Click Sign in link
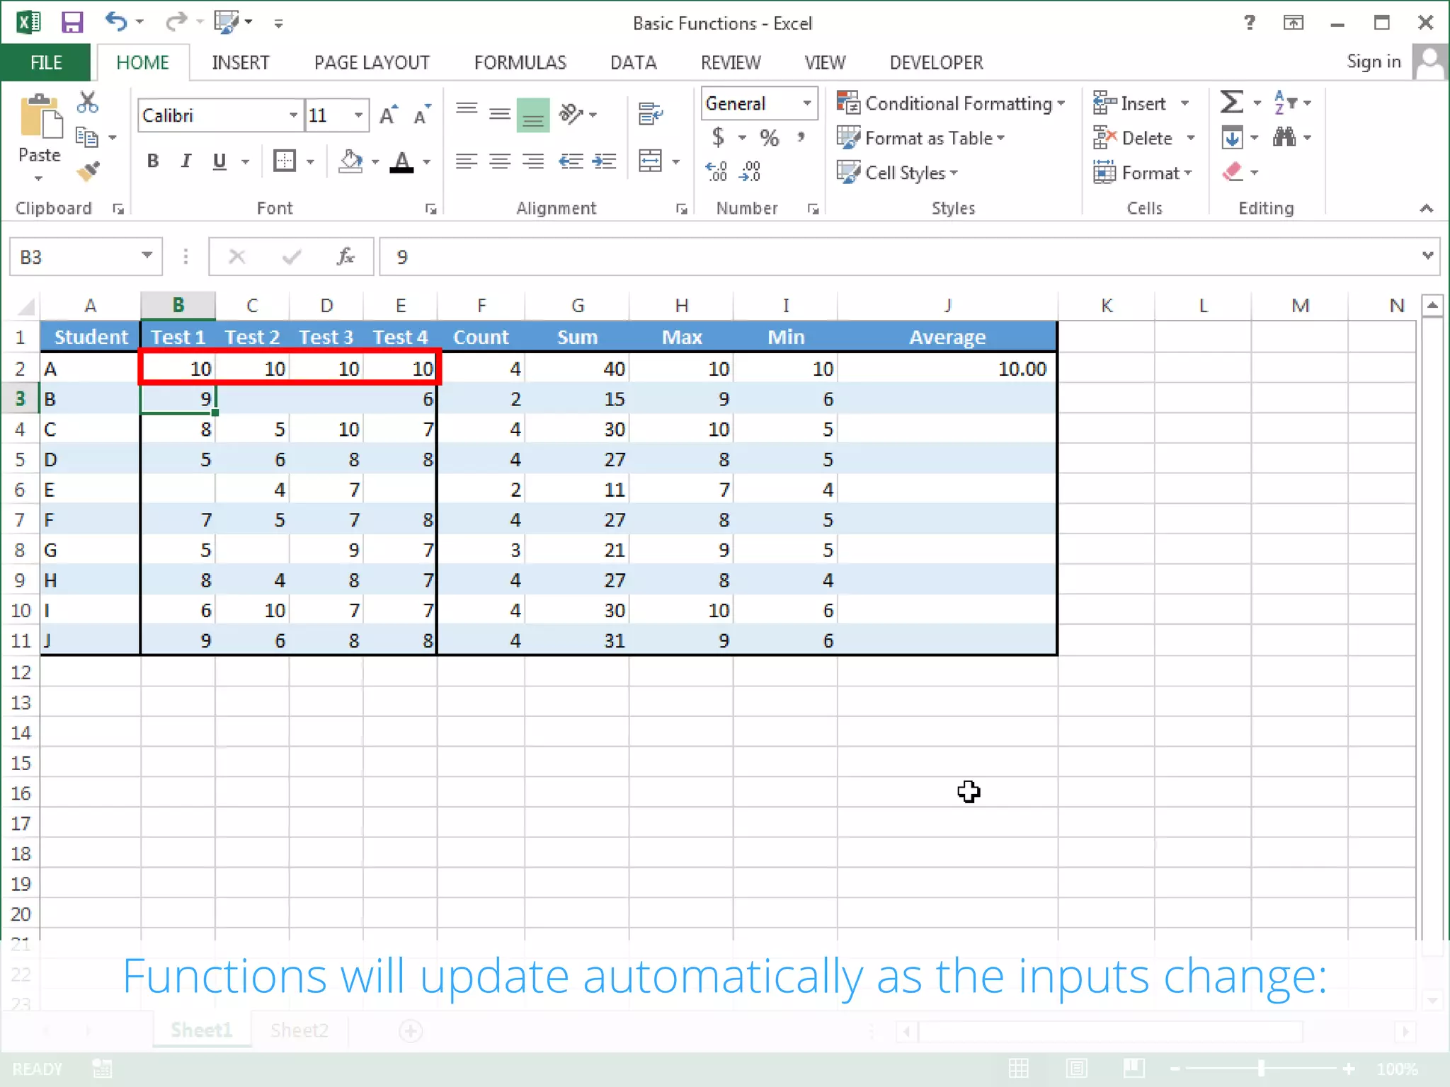This screenshot has height=1087, width=1450. pos(1374,62)
